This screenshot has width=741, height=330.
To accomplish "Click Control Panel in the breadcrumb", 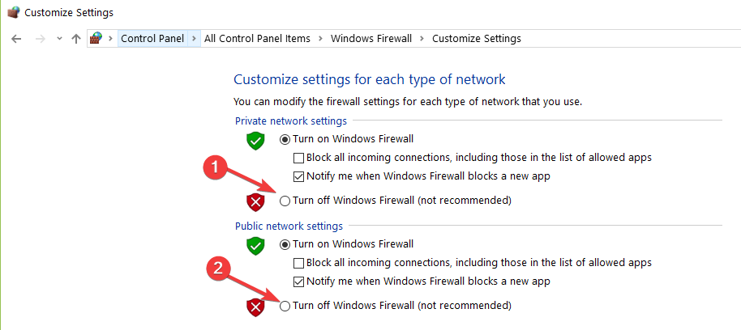I will click(152, 38).
